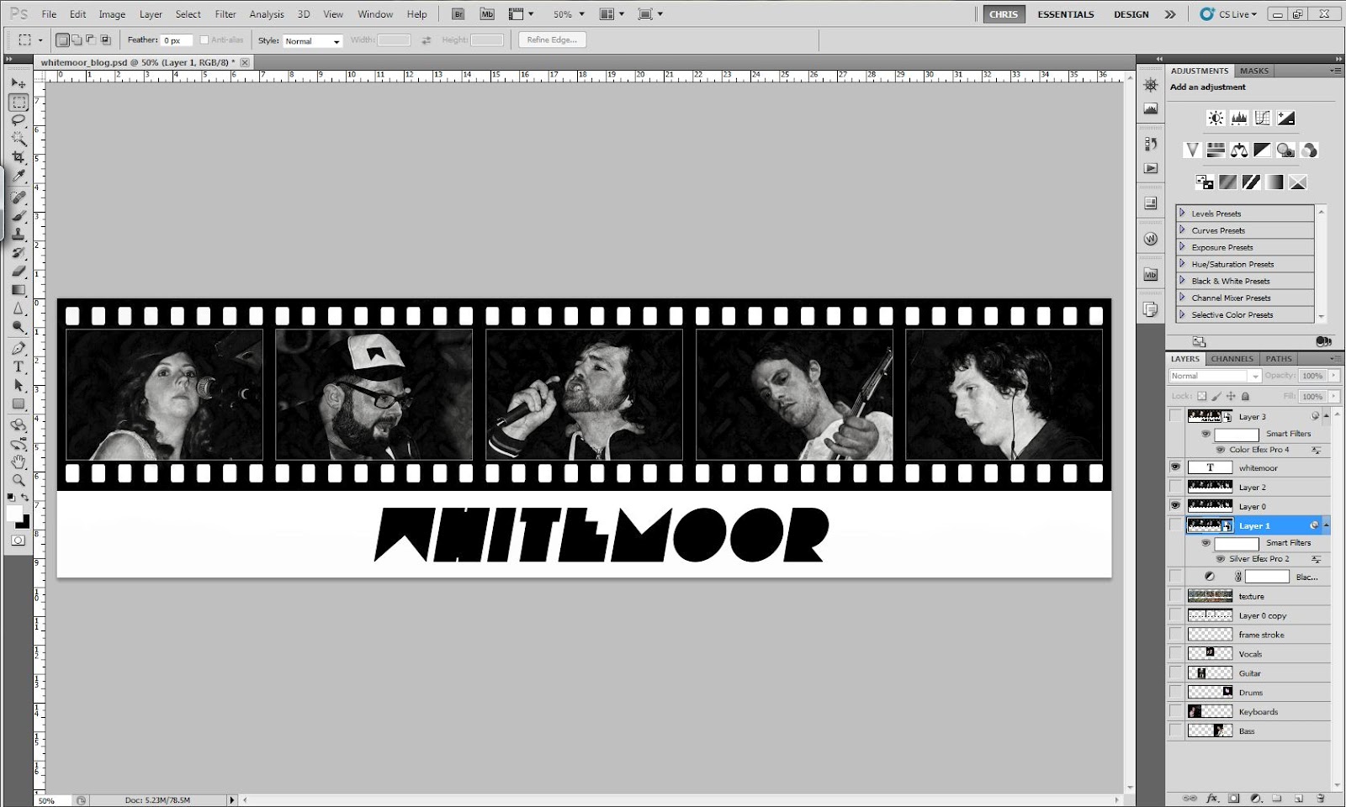This screenshot has height=807, width=1346.
Task: Open the Filter menu
Action: (225, 13)
